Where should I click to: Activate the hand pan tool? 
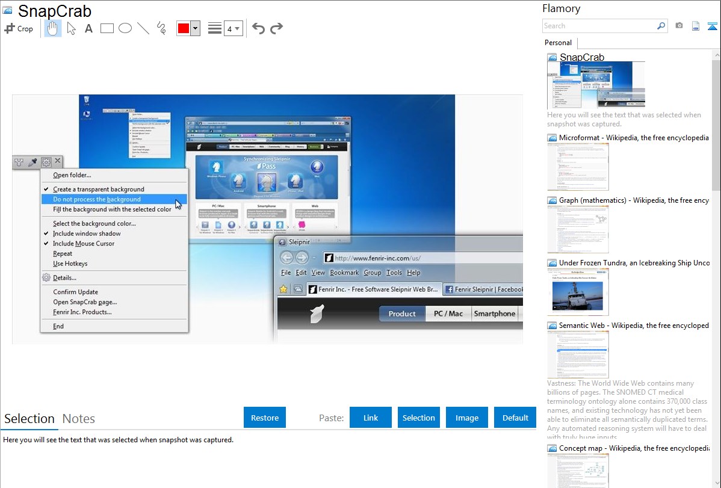(52, 28)
